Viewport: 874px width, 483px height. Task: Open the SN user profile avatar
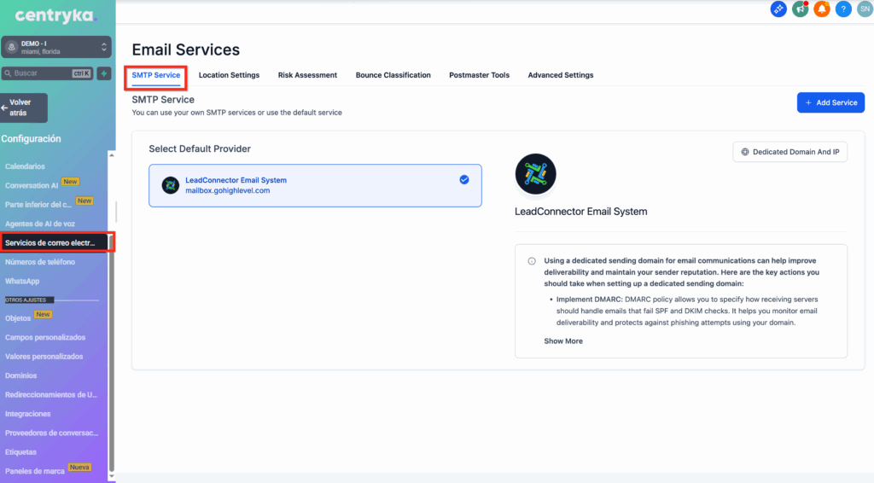coord(864,9)
